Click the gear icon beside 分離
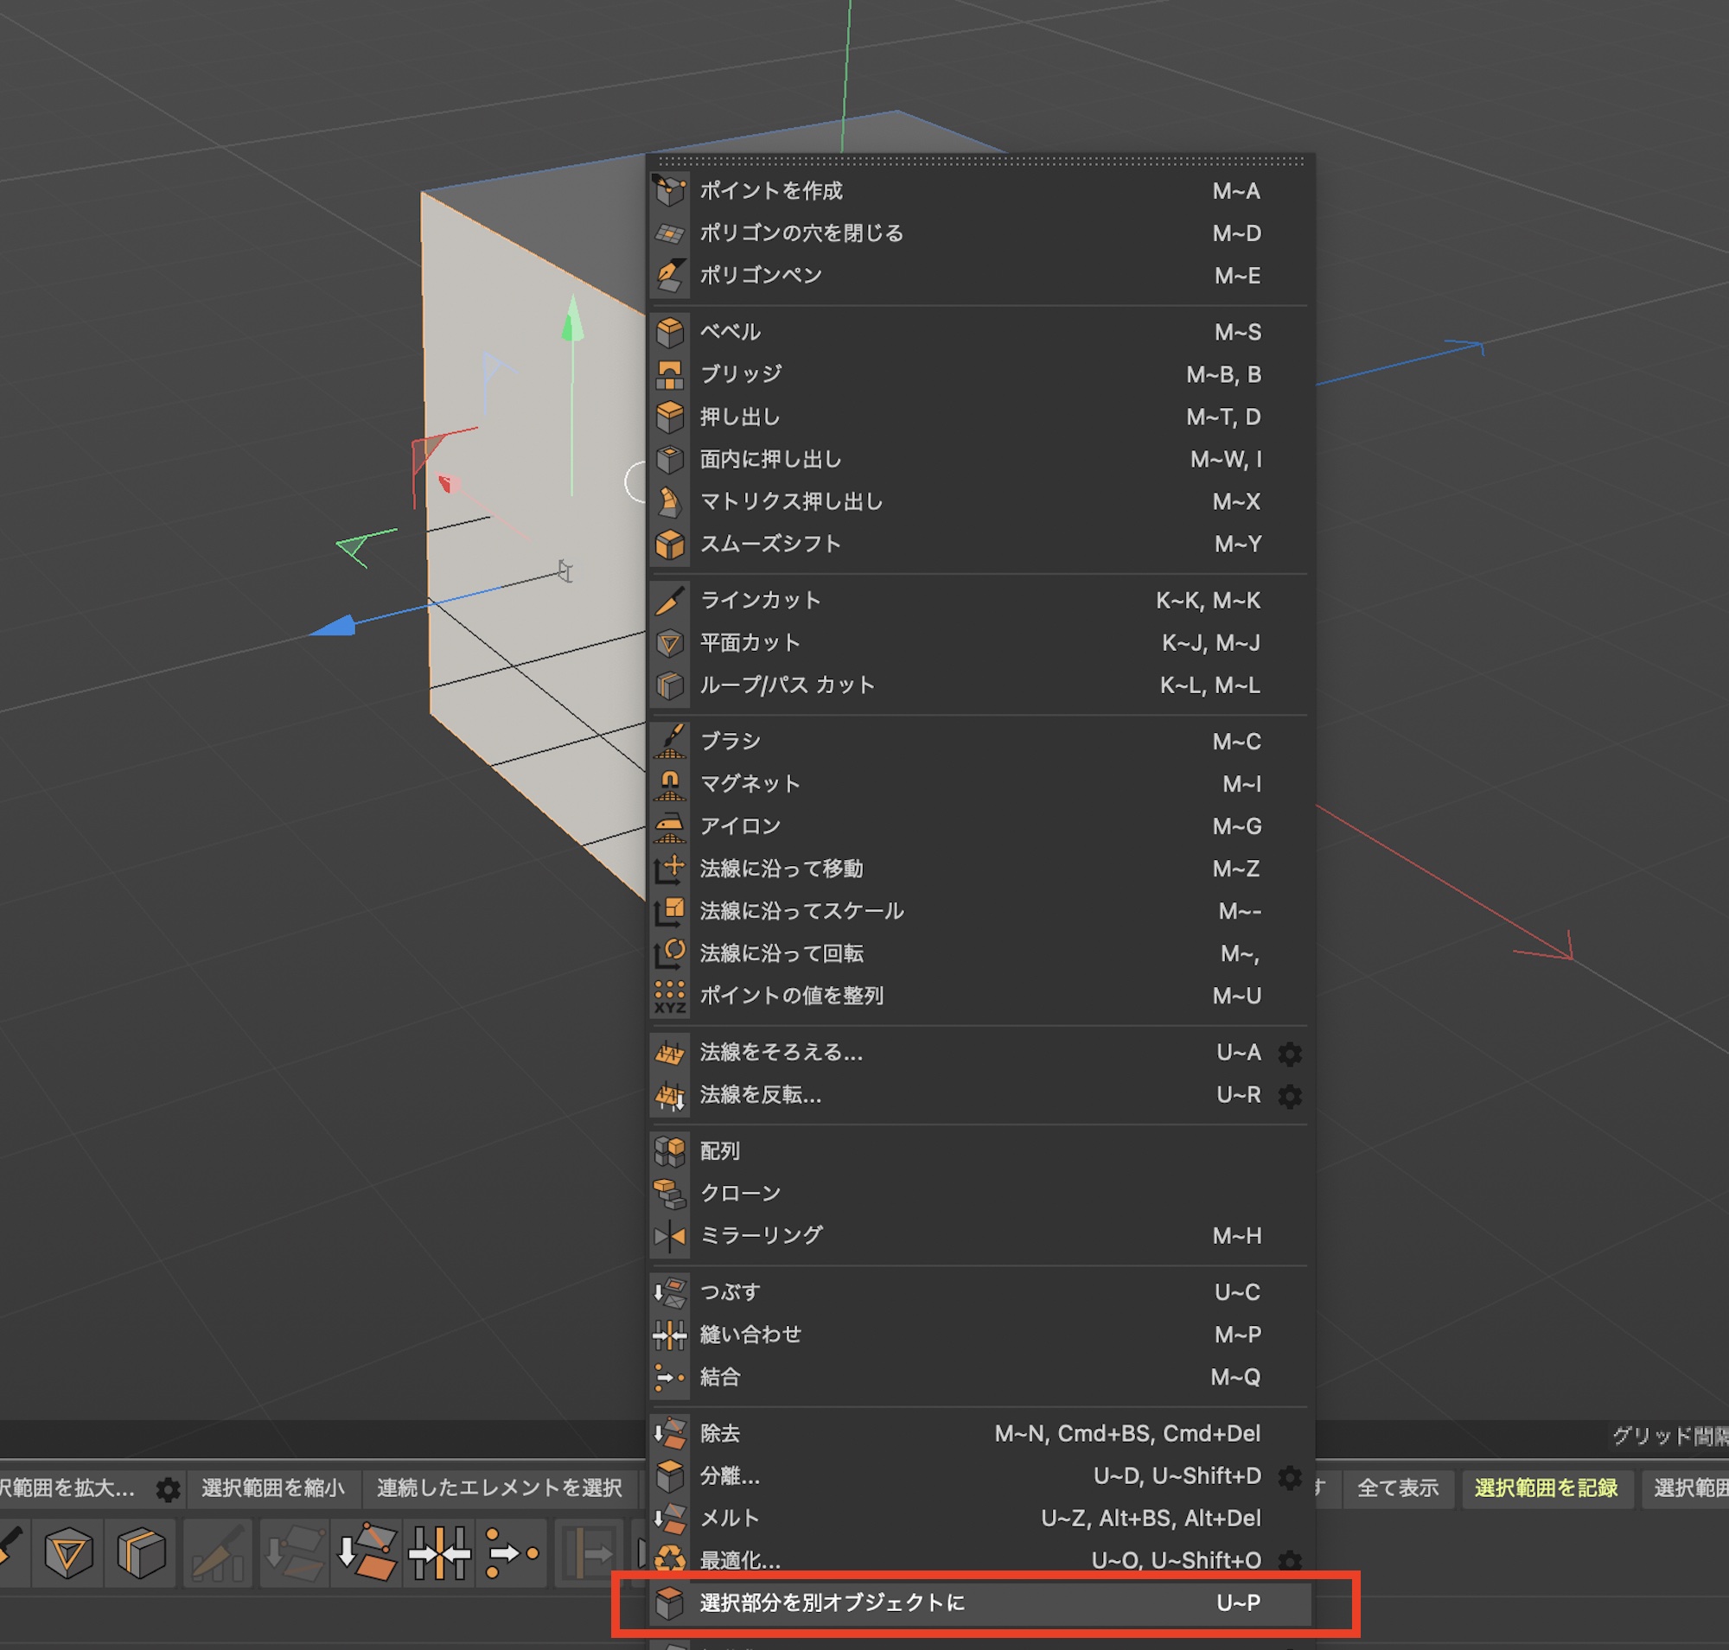This screenshot has width=1729, height=1650. [1289, 1477]
